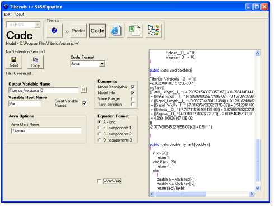Click the Tiberius title bar app icon
Screen dimensions: 274x207
[6, 7]
